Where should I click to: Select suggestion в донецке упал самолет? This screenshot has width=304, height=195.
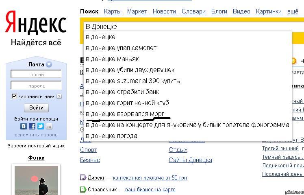click(x=188, y=48)
